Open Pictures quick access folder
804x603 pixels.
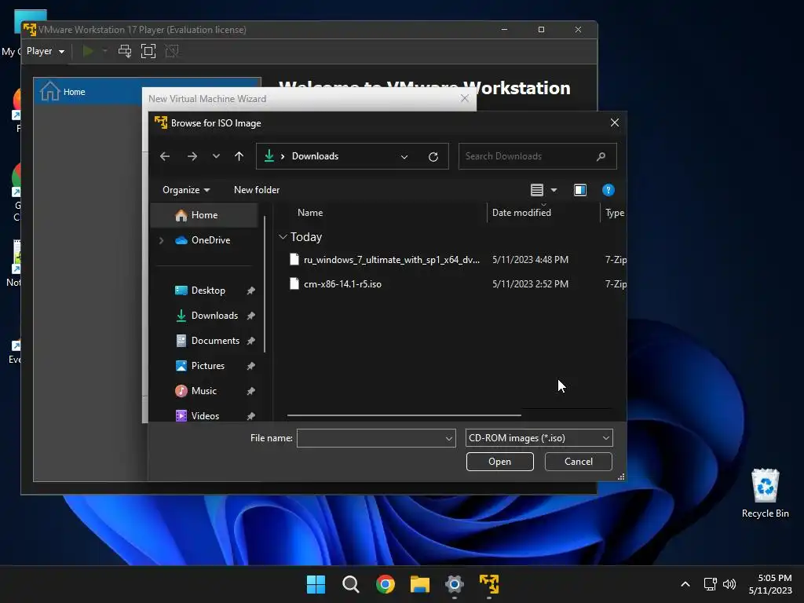207,366
